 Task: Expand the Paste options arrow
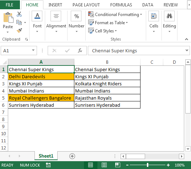8,32
